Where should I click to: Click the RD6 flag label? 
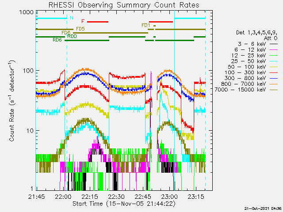57,40
